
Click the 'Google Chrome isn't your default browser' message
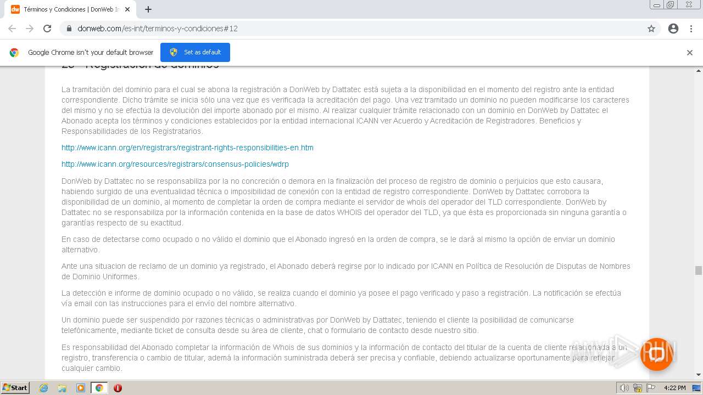[x=91, y=53]
